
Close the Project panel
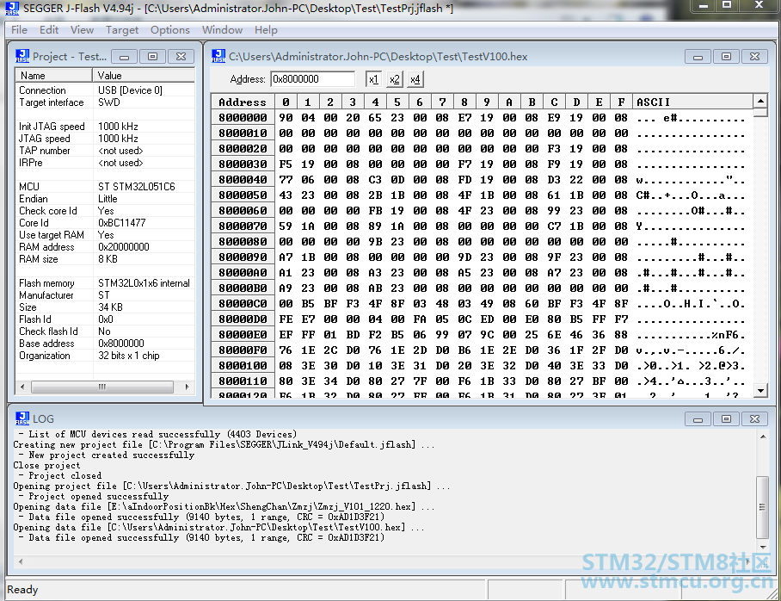tap(181, 56)
